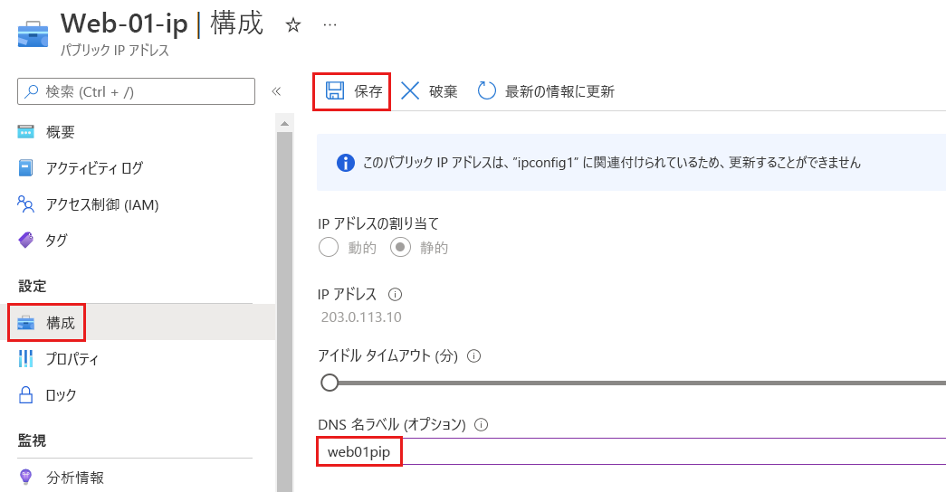Screen dimensions: 946x492
Task: Click the IAM people icon
Action: pos(26,204)
